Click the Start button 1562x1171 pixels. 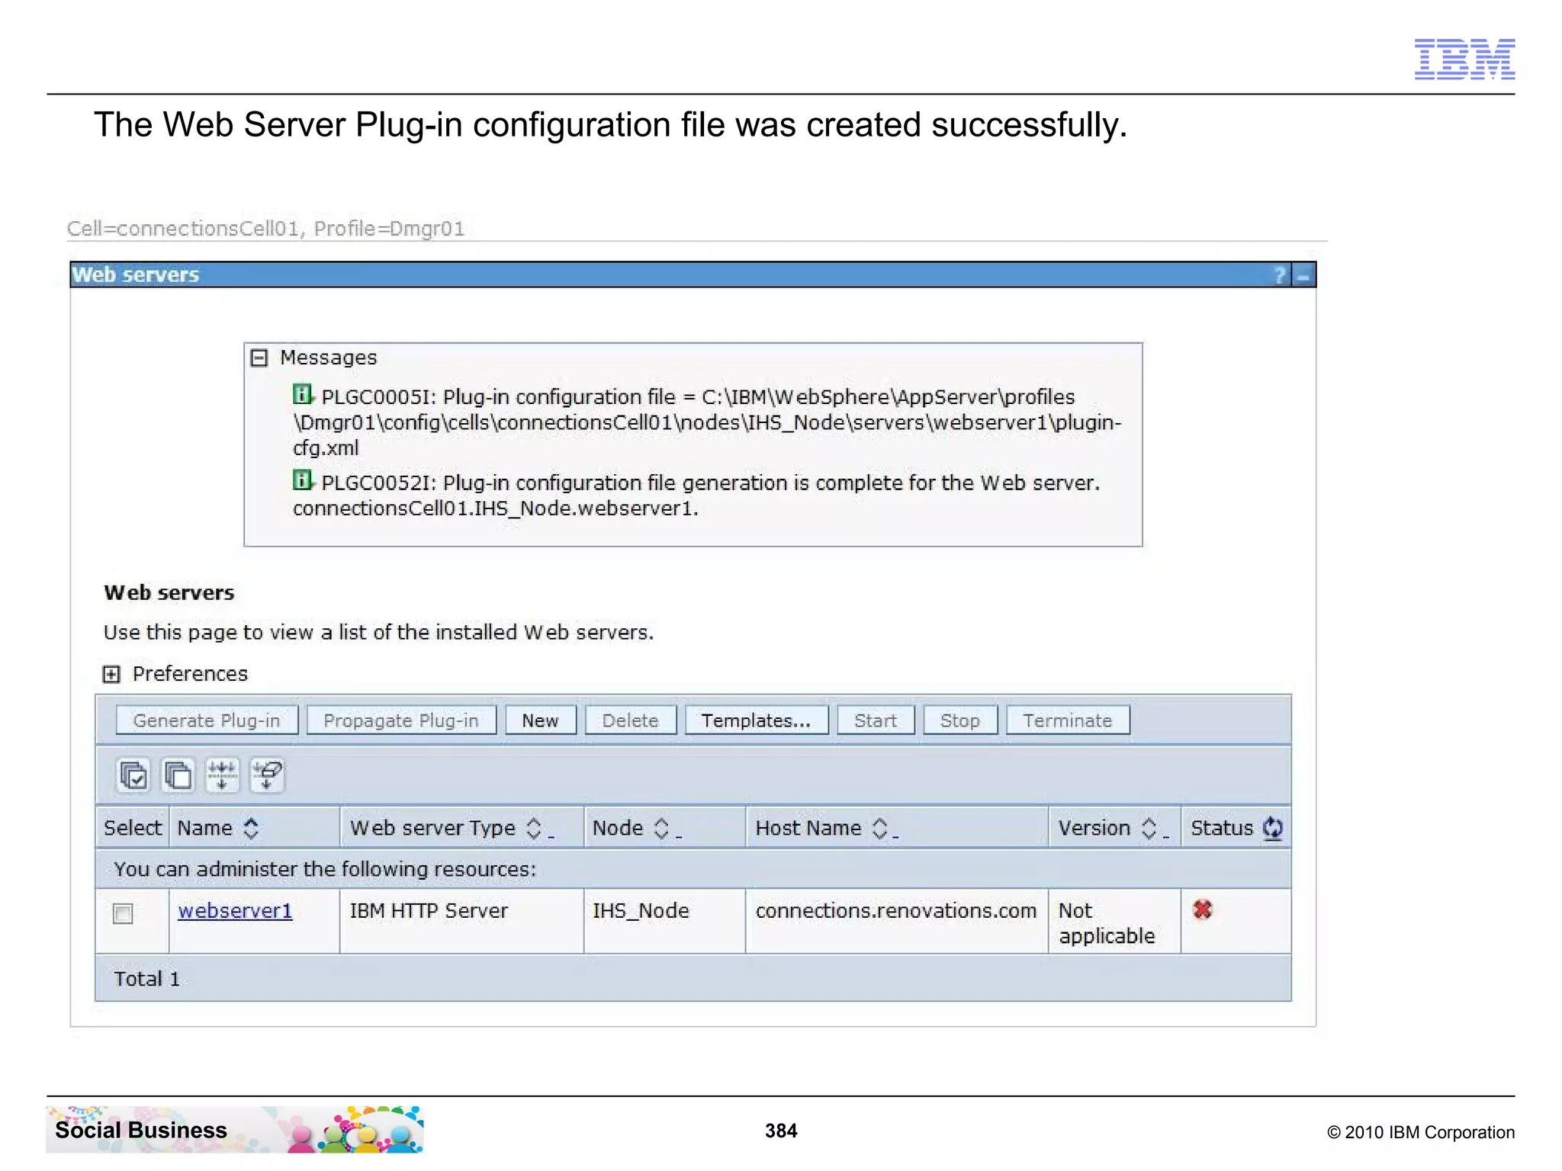pos(876,720)
